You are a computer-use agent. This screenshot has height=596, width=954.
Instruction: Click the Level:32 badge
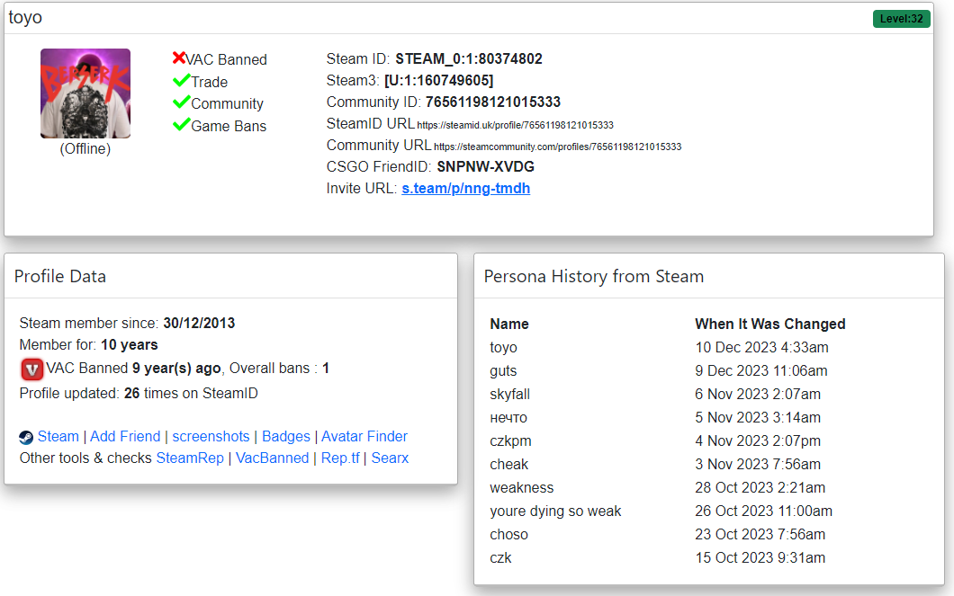tap(901, 19)
